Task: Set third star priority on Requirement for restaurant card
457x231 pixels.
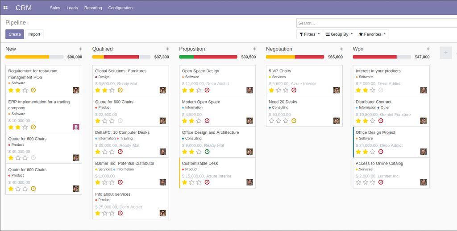Action: (25, 90)
